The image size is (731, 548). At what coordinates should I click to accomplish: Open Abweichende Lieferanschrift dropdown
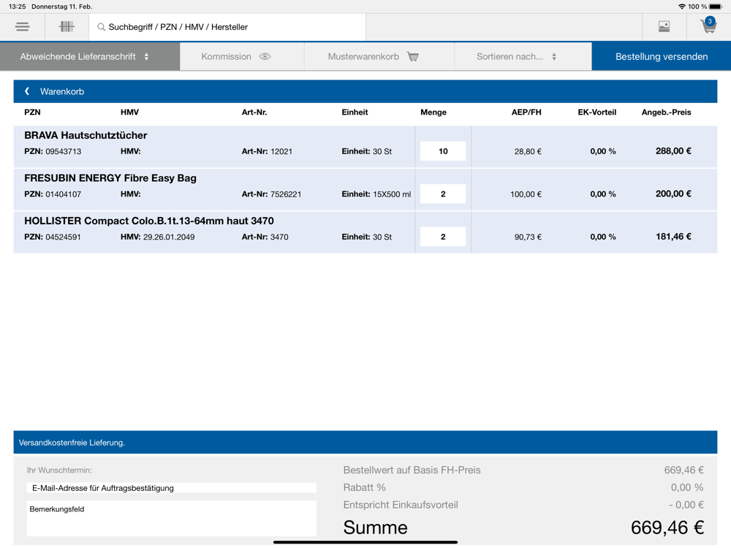90,56
